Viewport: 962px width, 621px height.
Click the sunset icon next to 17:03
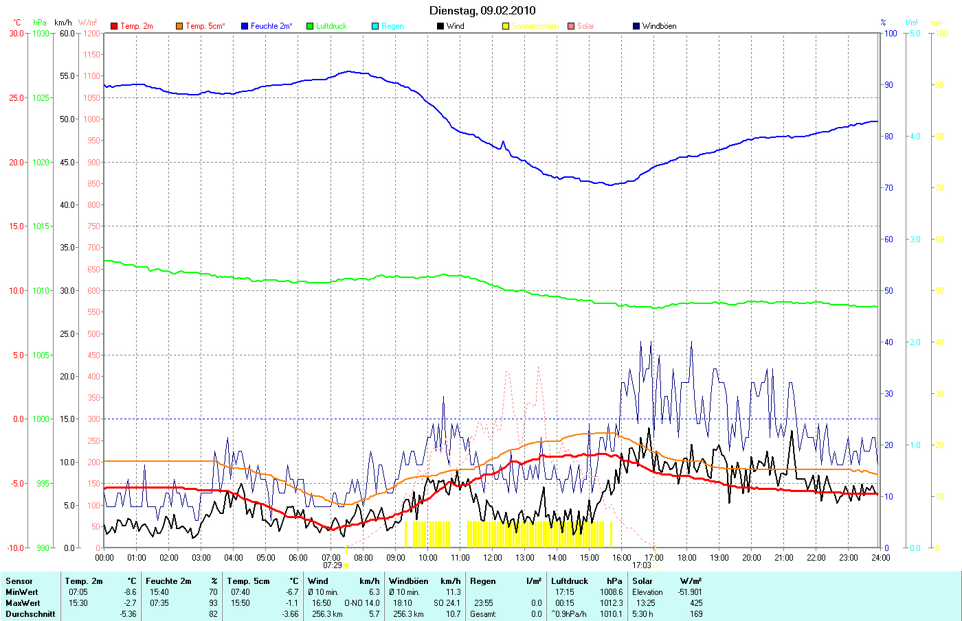(x=656, y=565)
